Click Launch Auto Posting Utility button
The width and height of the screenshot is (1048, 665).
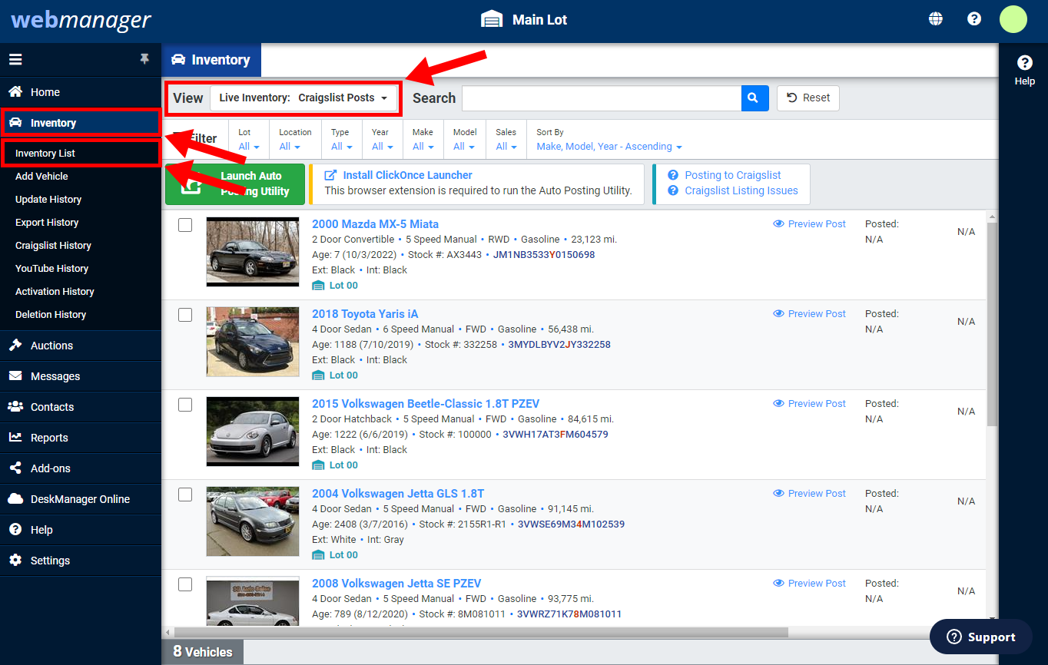click(235, 184)
